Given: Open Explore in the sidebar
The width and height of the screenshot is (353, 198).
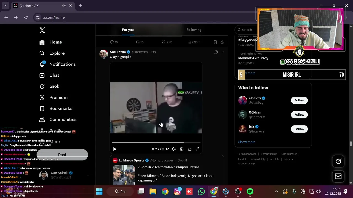Looking at the screenshot, I should (52, 53).
